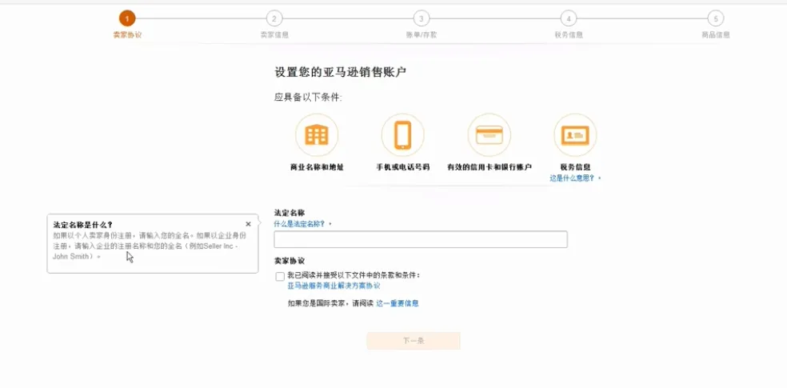
Task: Open the 这一重要信息 link for international sellers
Action: [x=397, y=303]
